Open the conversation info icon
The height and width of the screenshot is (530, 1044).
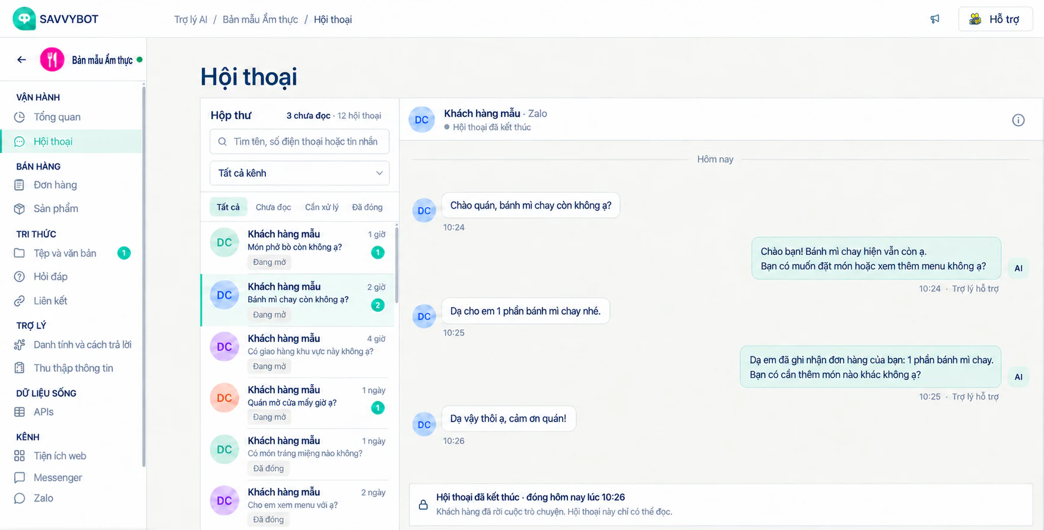pyautogui.click(x=1018, y=120)
